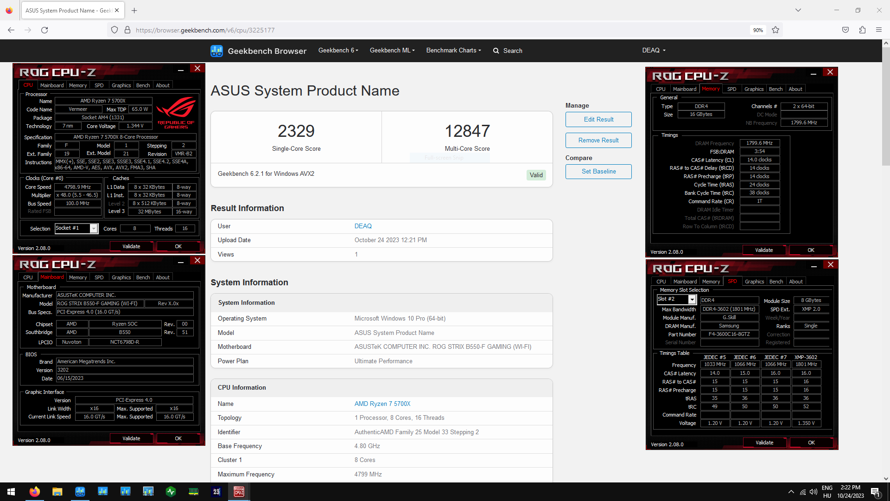
Task: Click the 2329 Single-Core Score value
Action: pyautogui.click(x=296, y=131)
